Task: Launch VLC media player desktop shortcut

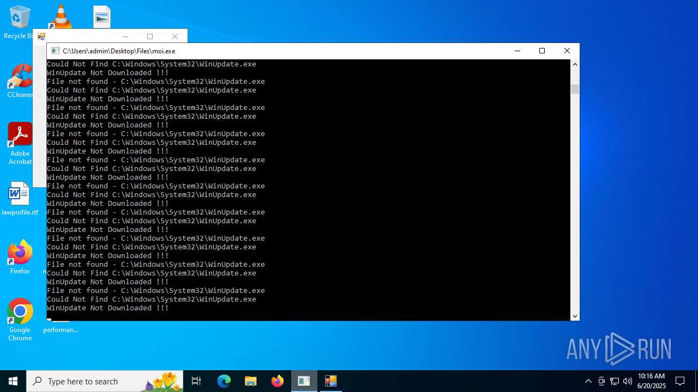Action: (x=61, y=16)
